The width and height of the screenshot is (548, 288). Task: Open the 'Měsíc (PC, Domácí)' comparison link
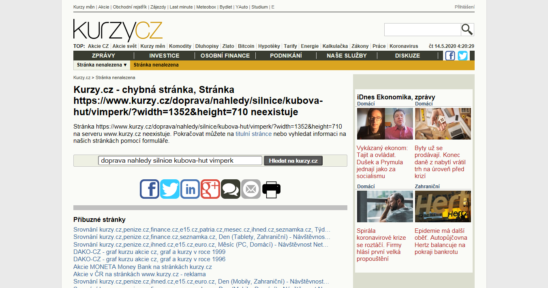coord(201,245)
